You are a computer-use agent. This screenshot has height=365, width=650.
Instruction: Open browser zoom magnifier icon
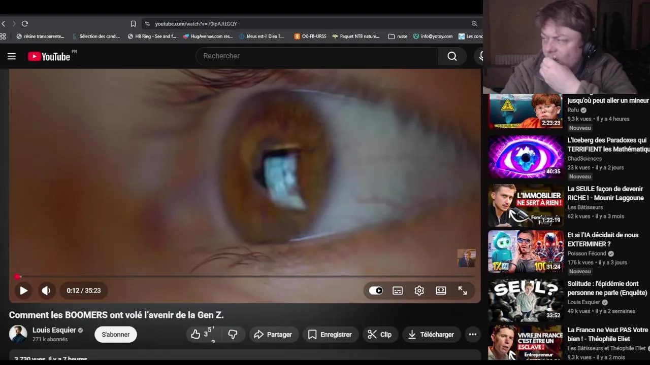pyautogui.click(x=474, y=24)
